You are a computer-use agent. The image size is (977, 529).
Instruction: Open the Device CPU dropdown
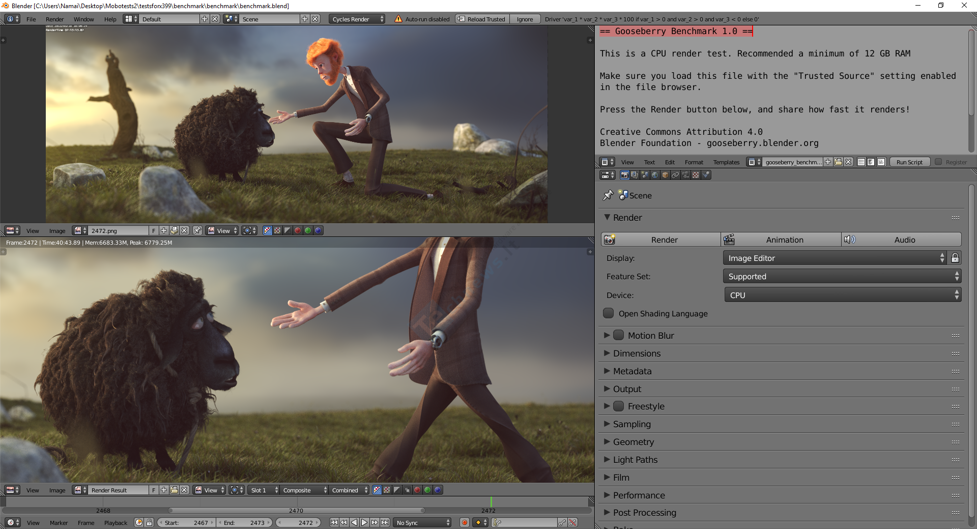[x=842, y=295]
